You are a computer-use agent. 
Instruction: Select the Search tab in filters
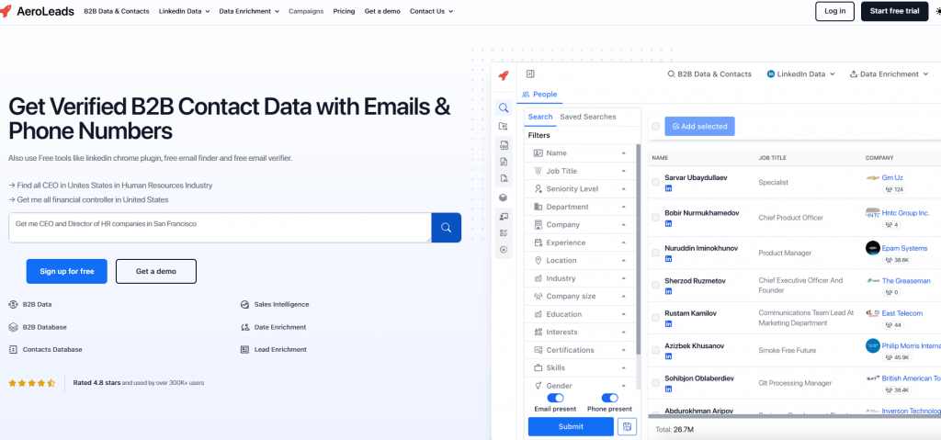[x=540, y=117]
